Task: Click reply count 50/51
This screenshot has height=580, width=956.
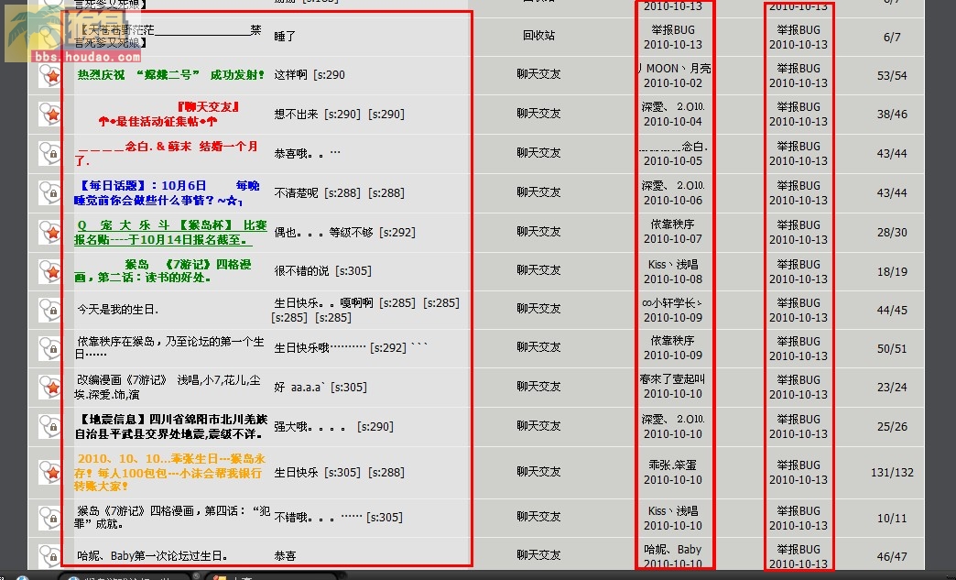Action: pos(892,349)
